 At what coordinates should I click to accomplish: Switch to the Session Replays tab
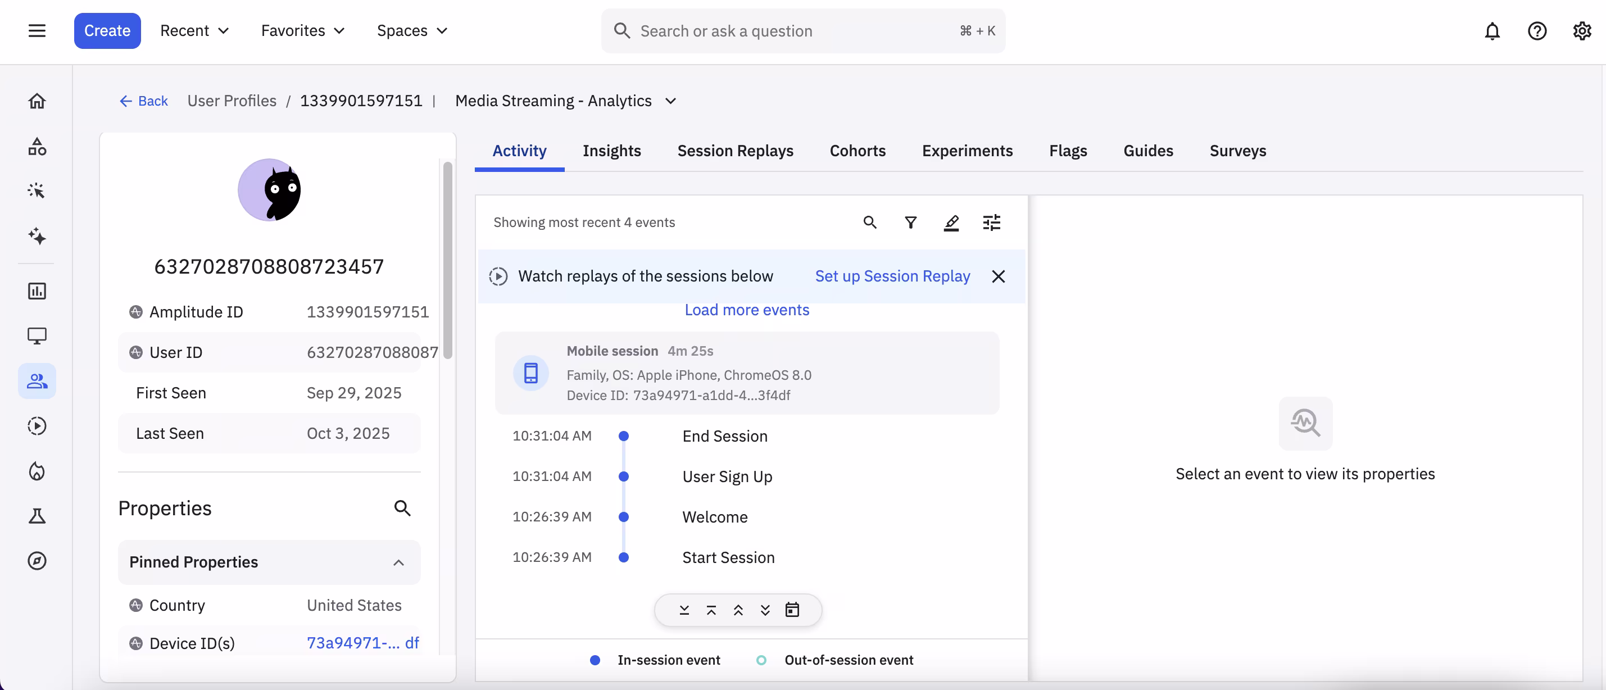pos(735,151)
